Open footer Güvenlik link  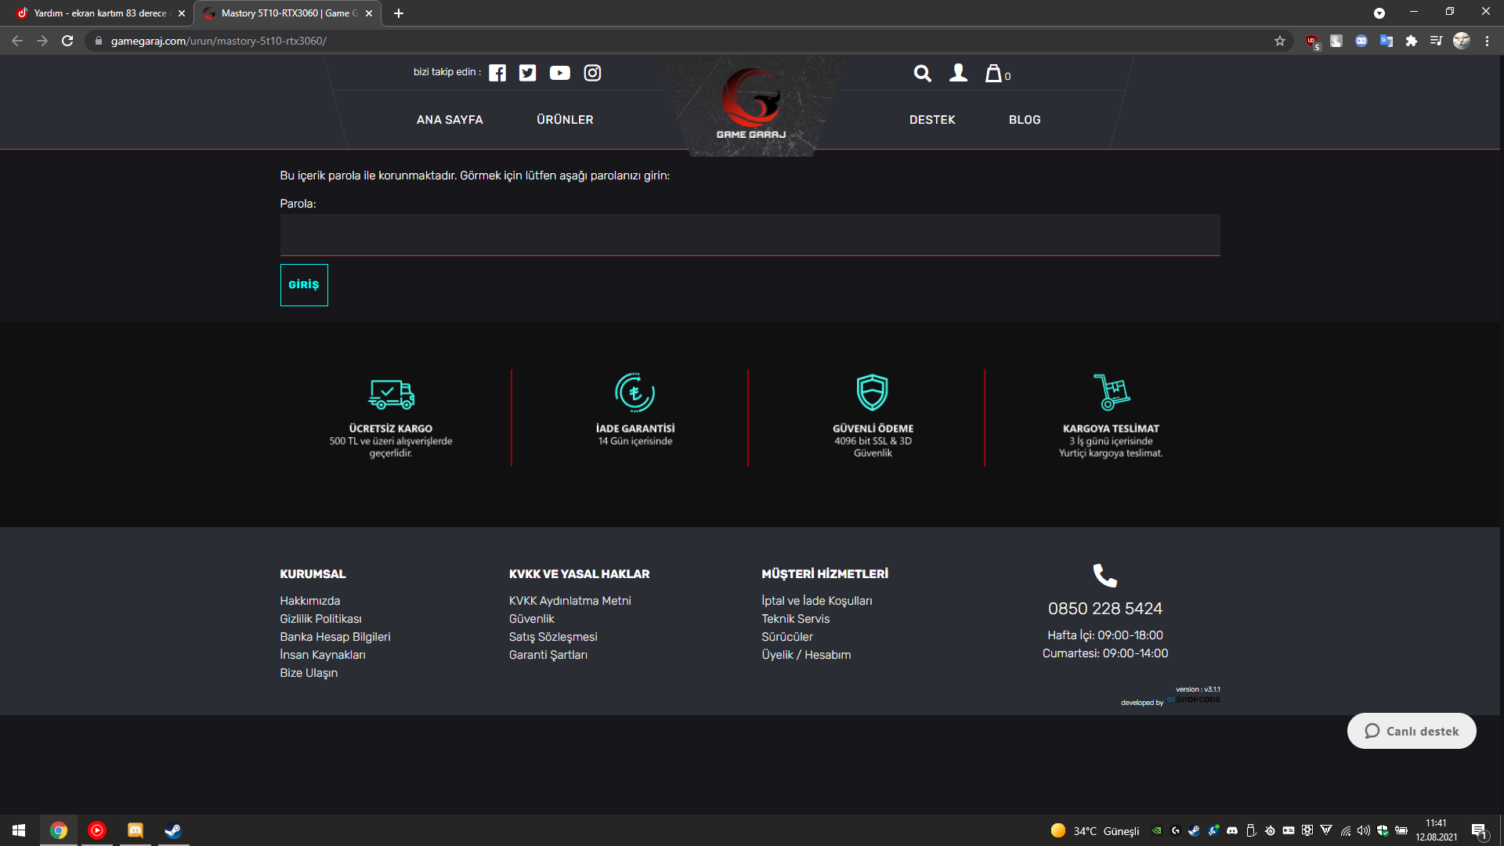(531, 619)
